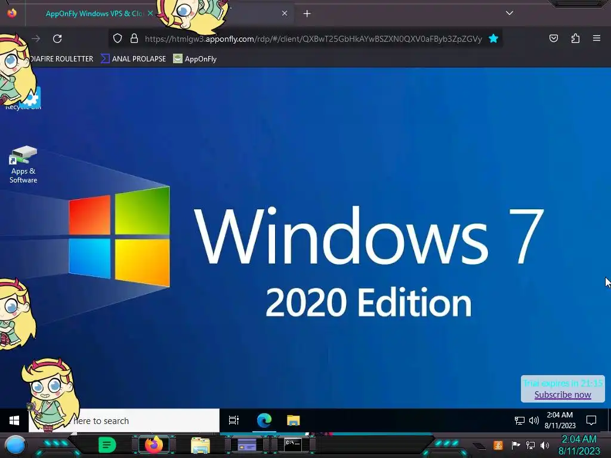611x458 pixels.
Task: Open Command Prompt on host taskbar
Action: (292, 445)
